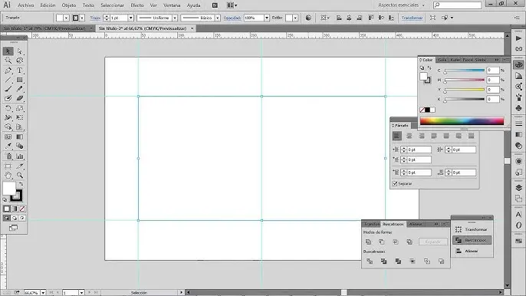The height and width of the screenshot is (296, 526).
Task: Click the Opacidad link
Action: pos(232,18)
